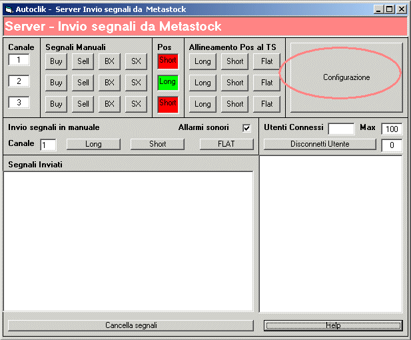Screen dimensions: 411x340
Task: Click the Utenti Connessi count field
Action: [x=341, y=129]
